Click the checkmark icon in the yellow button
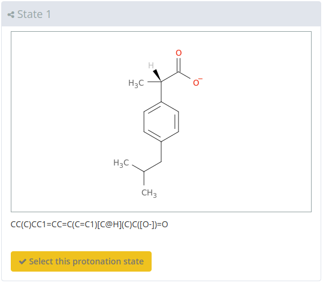The height and width of the screenshot is (283, 323). (22, 261)
